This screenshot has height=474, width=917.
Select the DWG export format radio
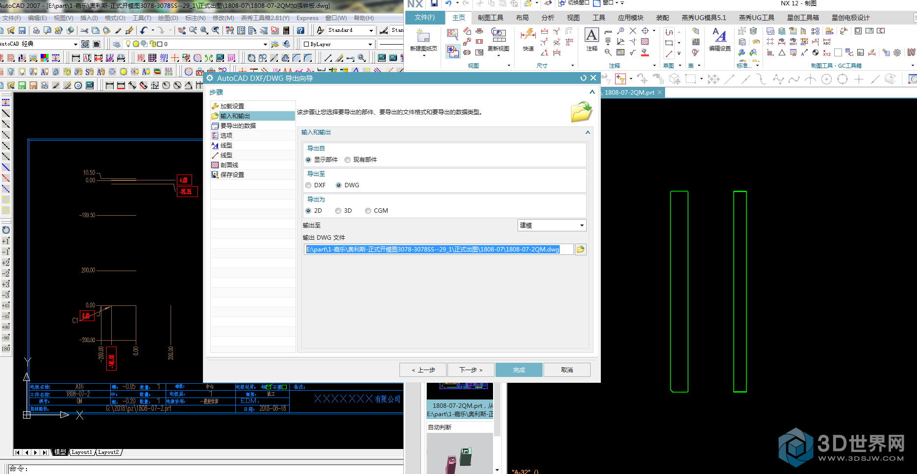coord(339,185)
